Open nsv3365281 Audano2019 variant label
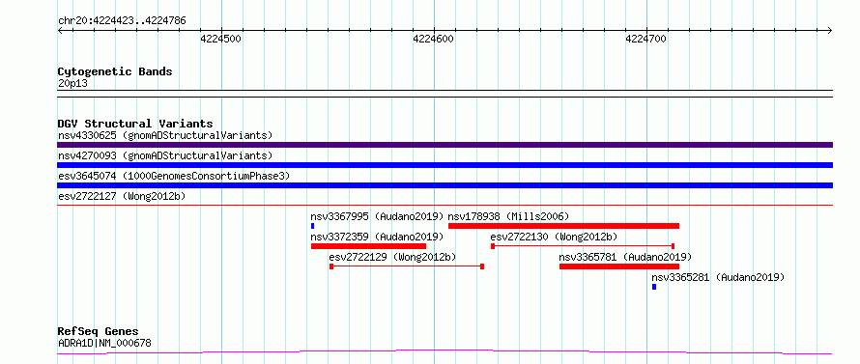860x364 pixels. pyautogui.click(x=719, y=277)
